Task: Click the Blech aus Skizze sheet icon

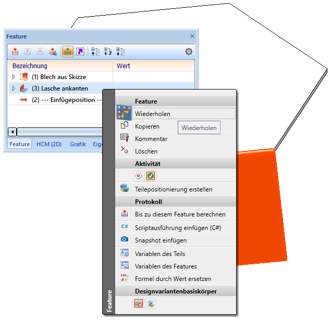Action: pos(24,76)
